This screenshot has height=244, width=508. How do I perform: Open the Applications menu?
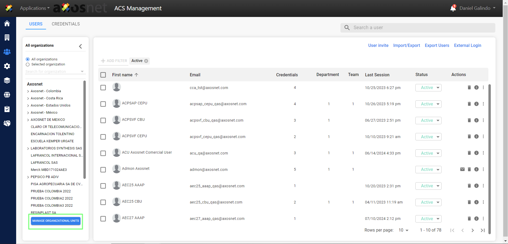tap(35, 8)
